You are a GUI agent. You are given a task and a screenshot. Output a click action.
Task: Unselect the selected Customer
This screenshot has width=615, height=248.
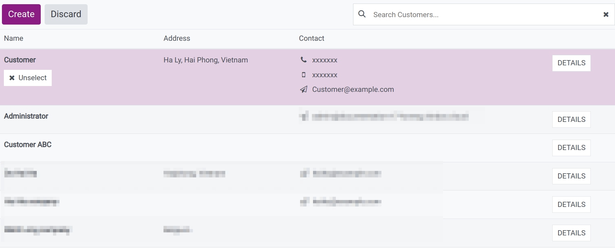coord(28,78)
